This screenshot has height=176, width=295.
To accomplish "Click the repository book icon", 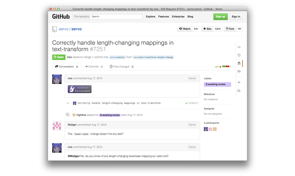I will pos(55,29).
